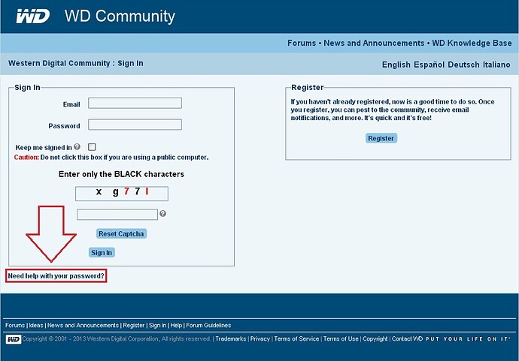Switch language to Deutsch
519x361 pixels.
pos(463,65)
